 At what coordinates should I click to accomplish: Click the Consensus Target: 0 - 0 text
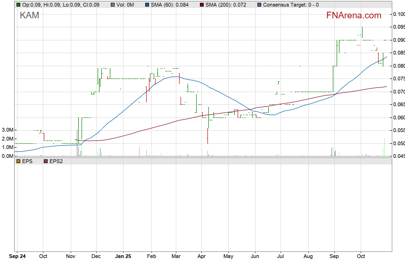pyautogui.click(x=290, y=5)
